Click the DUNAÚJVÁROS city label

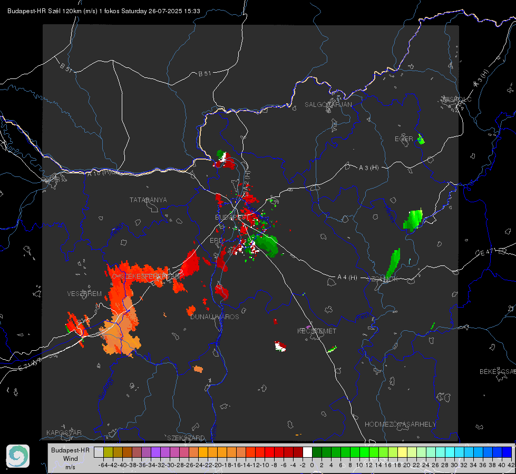tap(215, 317)
